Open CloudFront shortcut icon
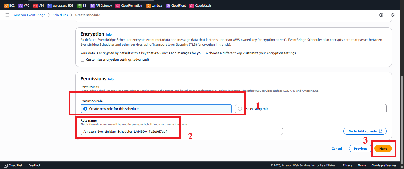The height and width of the screenshot is (169, 404). pos(168,6)
